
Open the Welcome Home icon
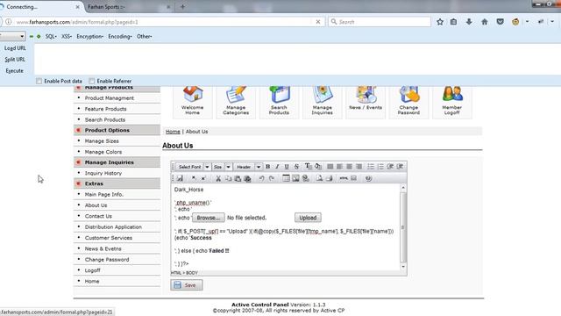(193, 101)
